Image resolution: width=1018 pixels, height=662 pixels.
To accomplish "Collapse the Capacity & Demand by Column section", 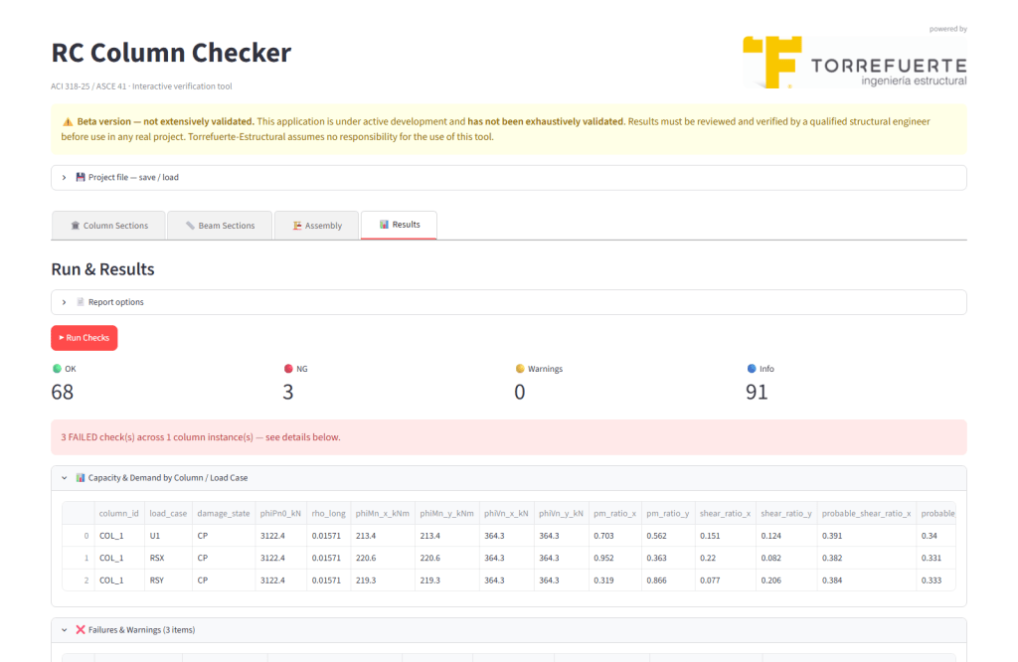I will point(508,478).
